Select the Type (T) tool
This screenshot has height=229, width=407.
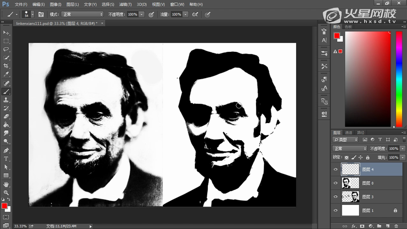pyautogui.click(x=6, y=158)
